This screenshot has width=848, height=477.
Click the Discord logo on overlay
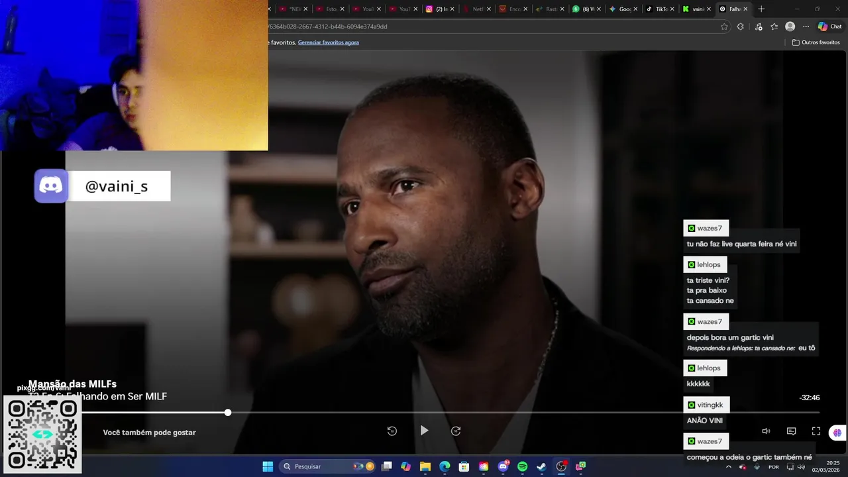pyautogui.click(x=51, y=185)
